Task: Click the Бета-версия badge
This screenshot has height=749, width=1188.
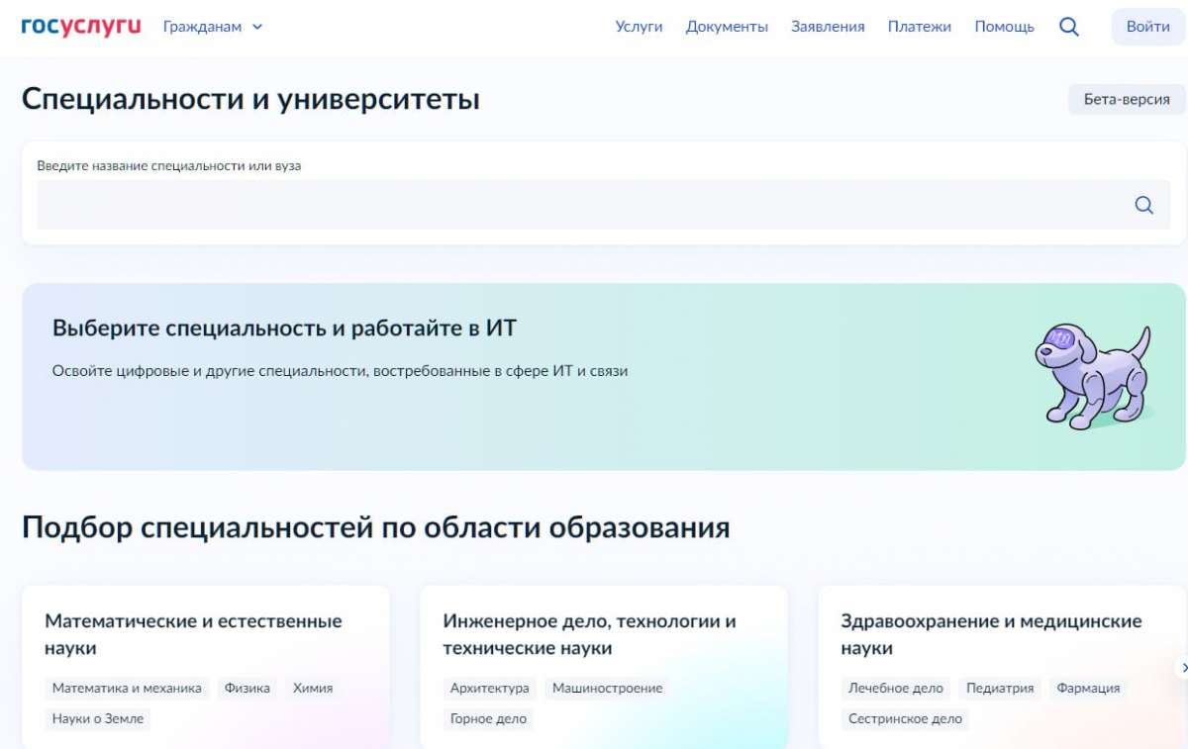Action: pos(1127,99)
